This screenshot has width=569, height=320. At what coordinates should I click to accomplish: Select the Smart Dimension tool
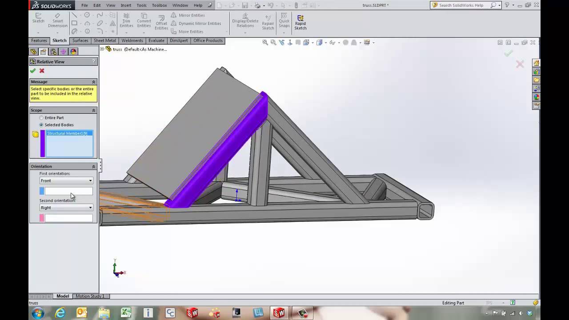58,20
